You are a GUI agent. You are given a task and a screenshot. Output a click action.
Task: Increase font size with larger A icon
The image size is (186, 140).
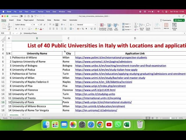click(x=41, y=24)
